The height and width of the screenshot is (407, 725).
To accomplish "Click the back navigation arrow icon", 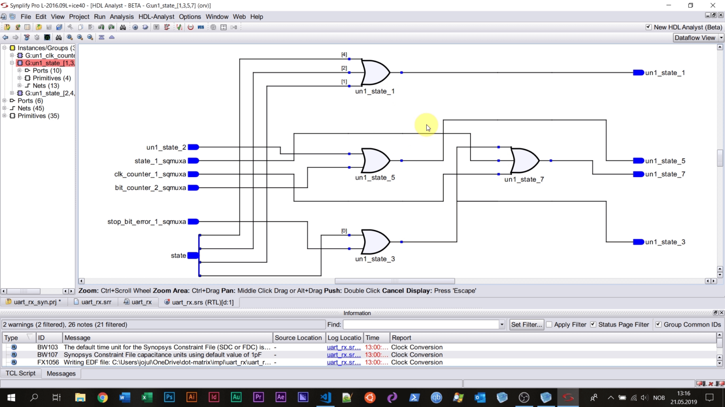I will click(6, 37).
